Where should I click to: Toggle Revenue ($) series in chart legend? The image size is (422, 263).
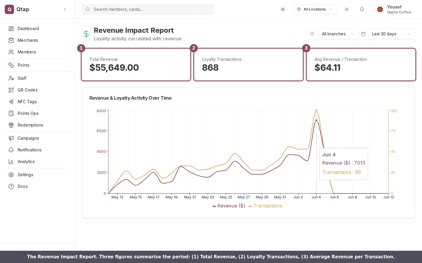click(x=229, y=206)
